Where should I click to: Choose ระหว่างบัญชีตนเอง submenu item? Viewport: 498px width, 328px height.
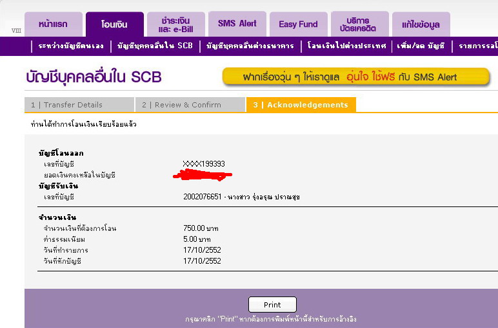point(71,46)
